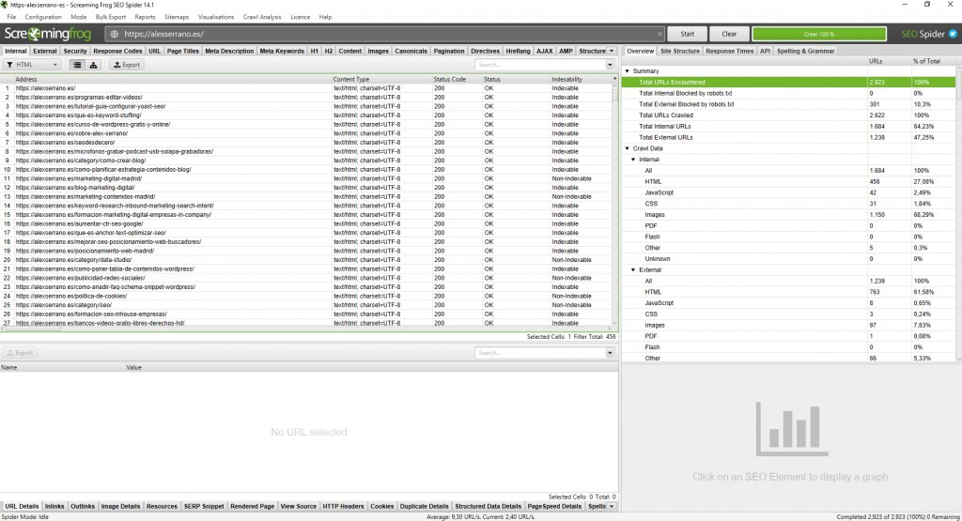Select Internal JavaScript row in overview
Viewport: 962px width, 521px height.
(x=788, y=192)
